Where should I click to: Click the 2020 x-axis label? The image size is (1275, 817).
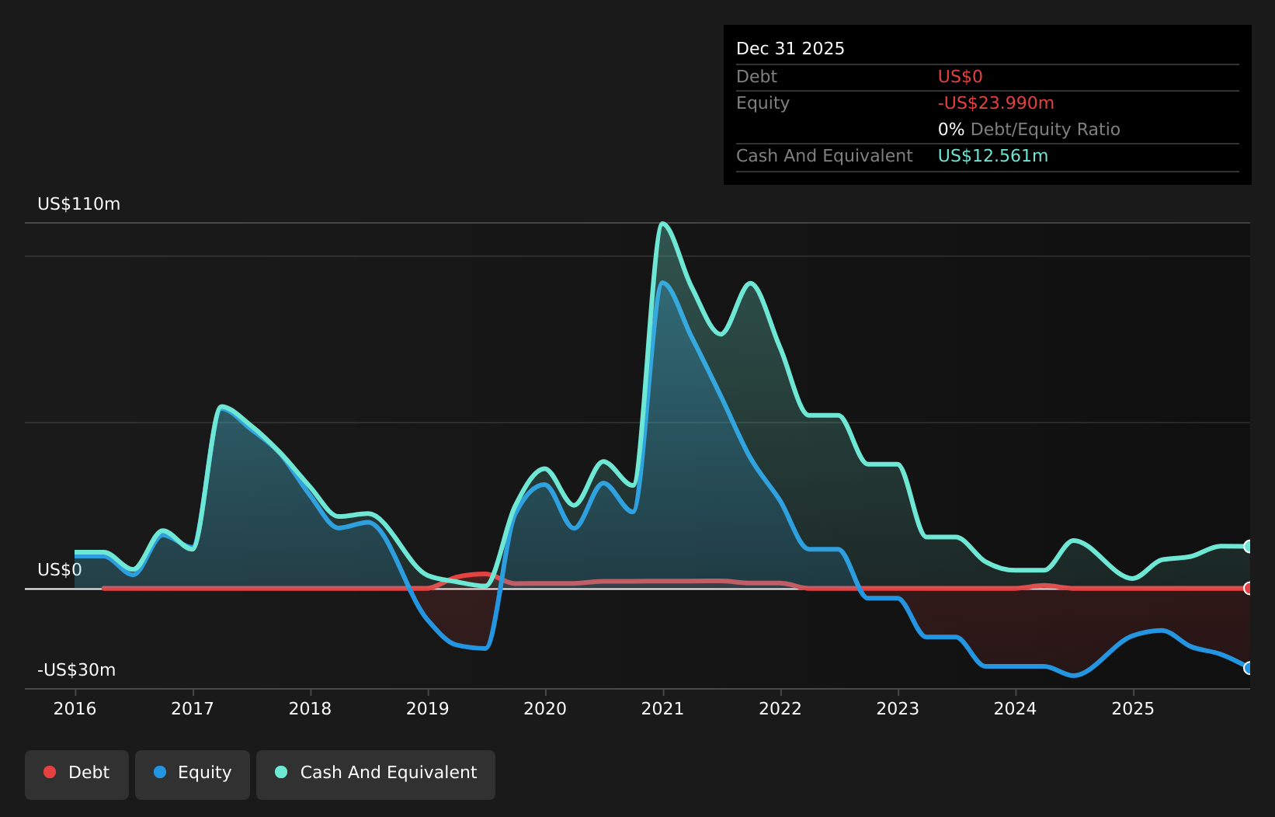click(x=545, y=708)
